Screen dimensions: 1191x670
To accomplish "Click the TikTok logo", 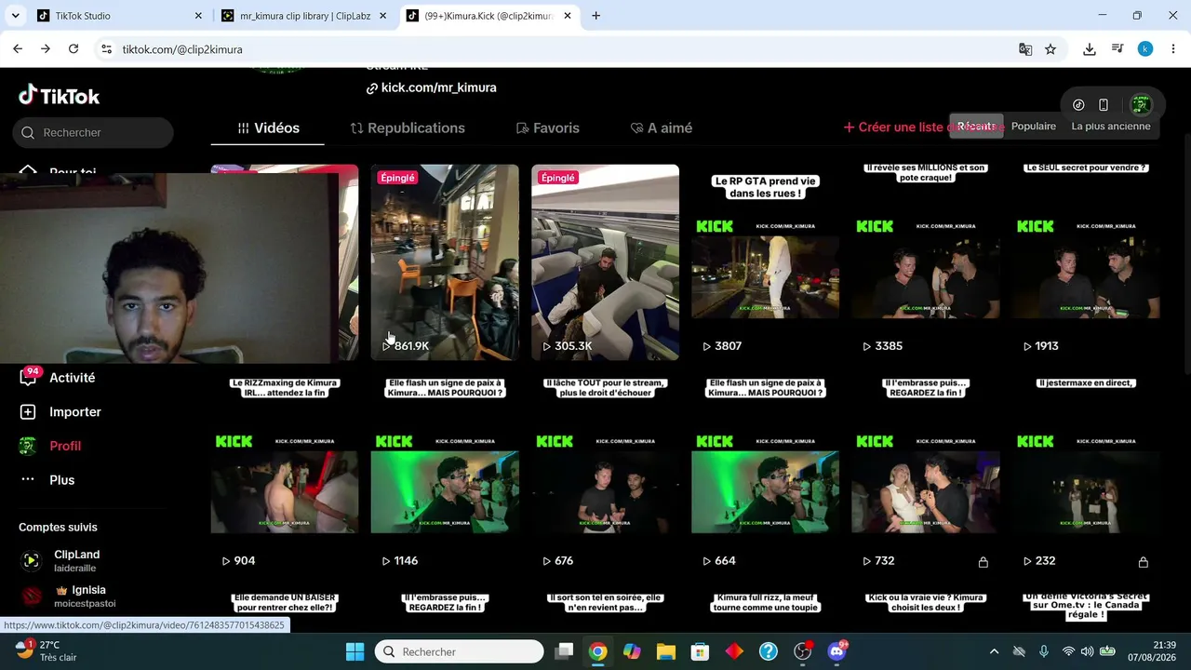I will pos(60,95).
